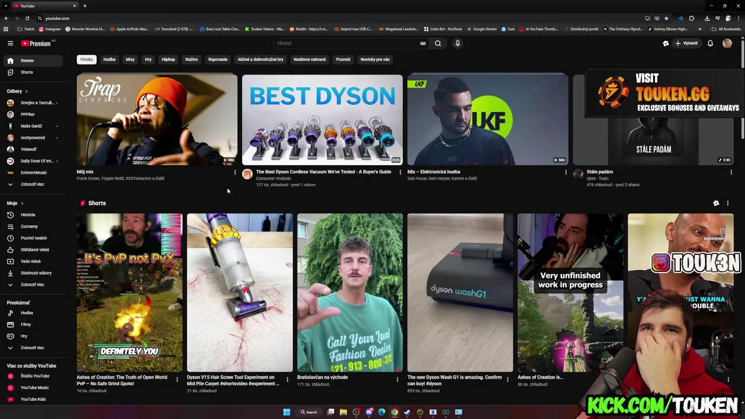Image resolution: width=745 pixels, height=419 pixels.
Task: Play the Trap Symphony mix thumbnail
Action: pos(157,120)
